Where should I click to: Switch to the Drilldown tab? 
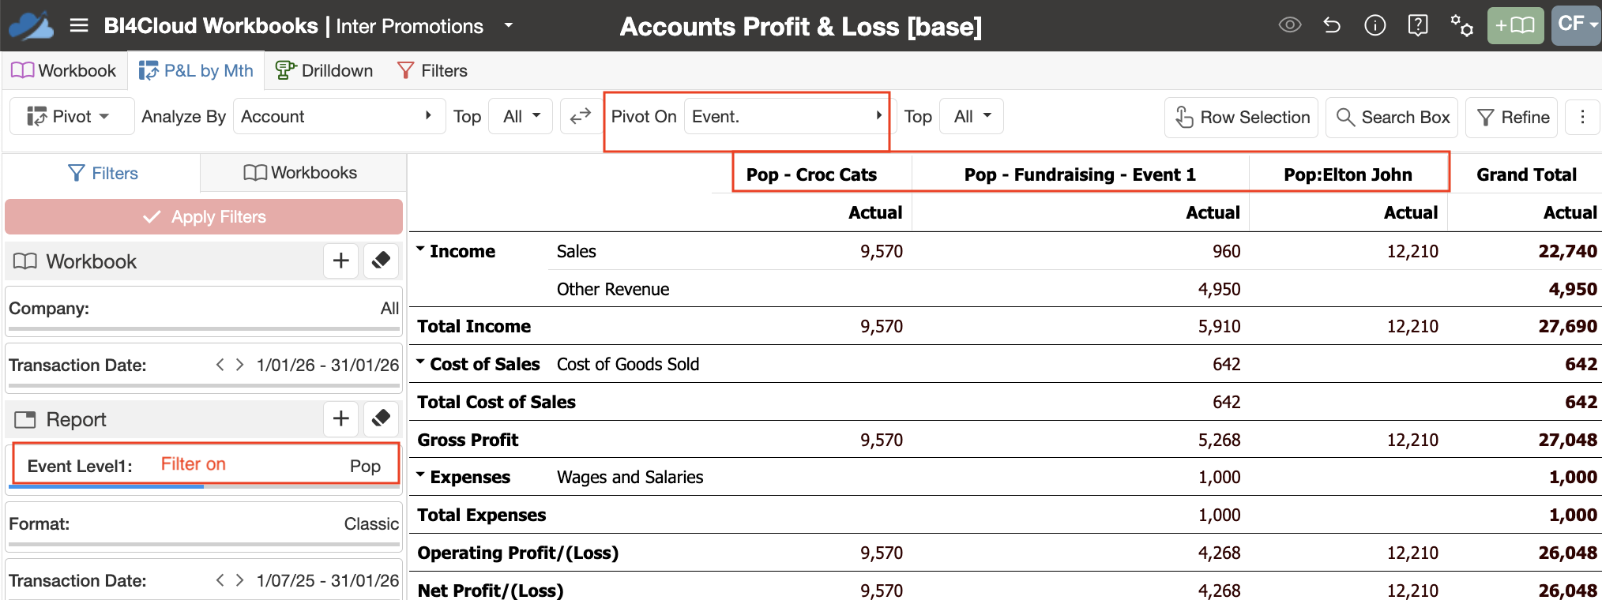point(324,71)
